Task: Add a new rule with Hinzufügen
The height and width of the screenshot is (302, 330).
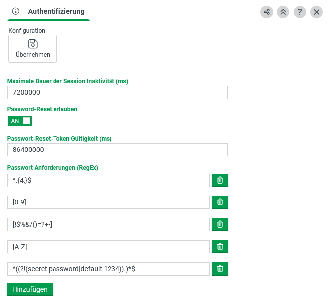Action: pos(30,289)
